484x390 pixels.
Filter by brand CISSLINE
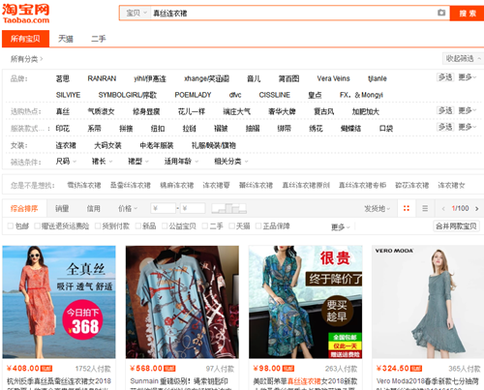[x=274, y=95]
